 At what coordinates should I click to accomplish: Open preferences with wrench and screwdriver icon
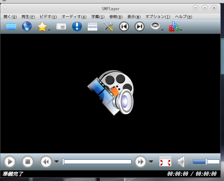coord(108,26)
